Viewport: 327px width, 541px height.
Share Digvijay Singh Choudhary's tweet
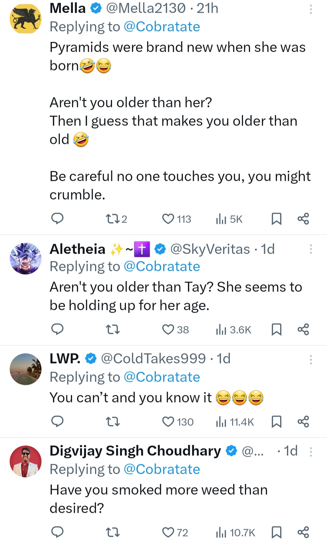303,532
